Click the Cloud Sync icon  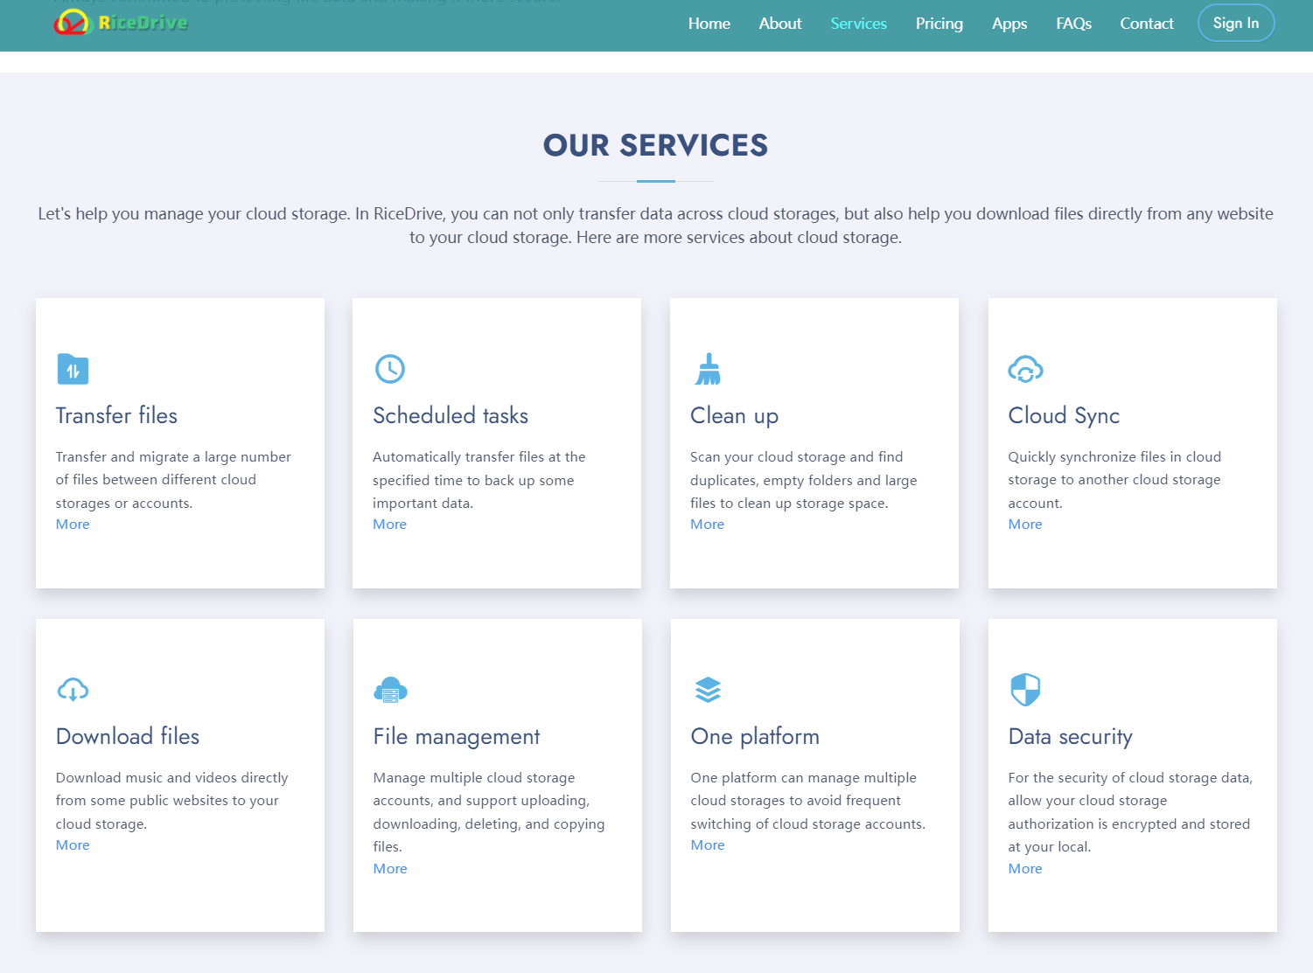coord(1025,369)
